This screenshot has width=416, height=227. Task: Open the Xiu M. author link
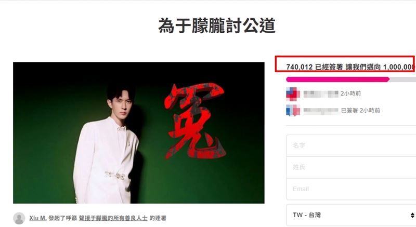pyautogui.click(x=38, y=218)
